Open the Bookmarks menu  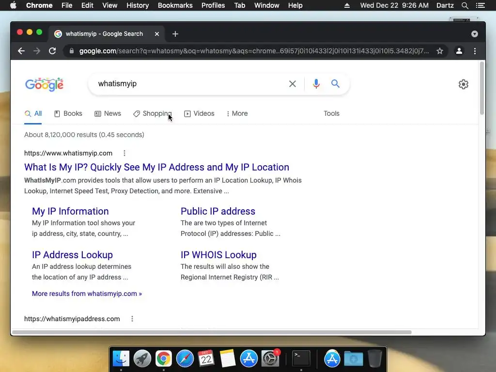(x=175, y=5)
